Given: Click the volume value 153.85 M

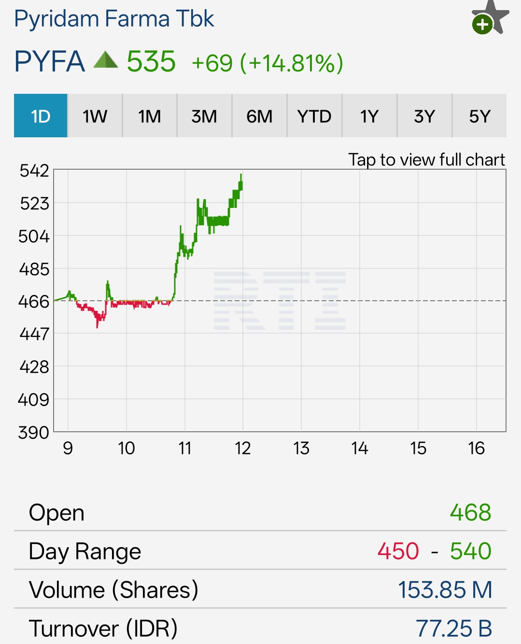Looking at the screenshot, I should [445, 590].
